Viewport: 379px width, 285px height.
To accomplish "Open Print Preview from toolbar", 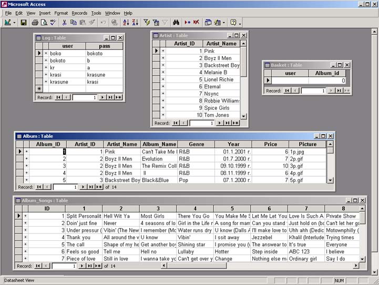I will [44, 23].
